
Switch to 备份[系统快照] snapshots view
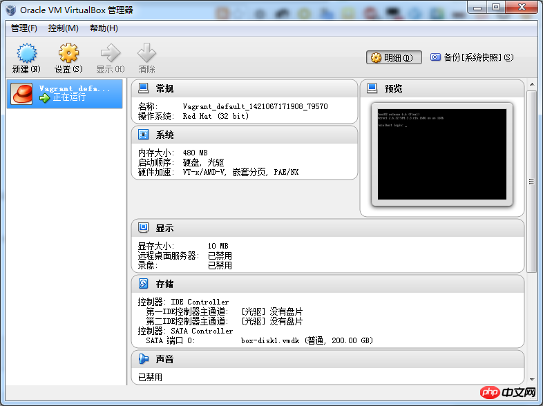[472, 57]
